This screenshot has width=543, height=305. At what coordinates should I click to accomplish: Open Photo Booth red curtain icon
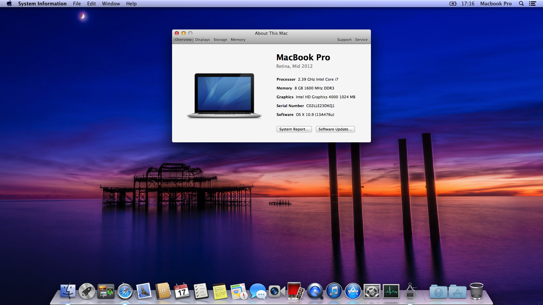tap(296, 291)
